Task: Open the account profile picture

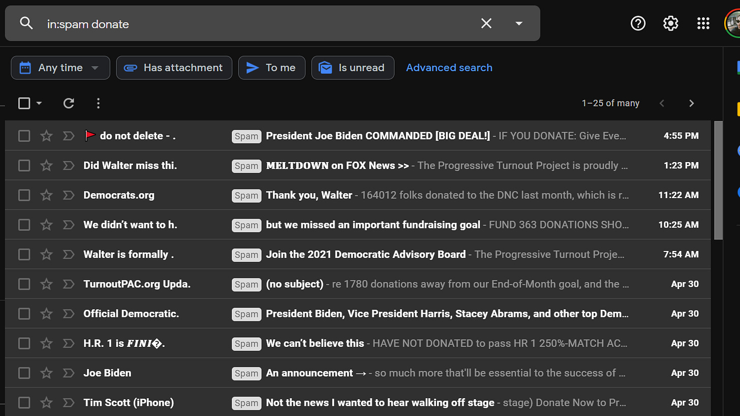Action: pyautogui.click(x=732, y=23)
